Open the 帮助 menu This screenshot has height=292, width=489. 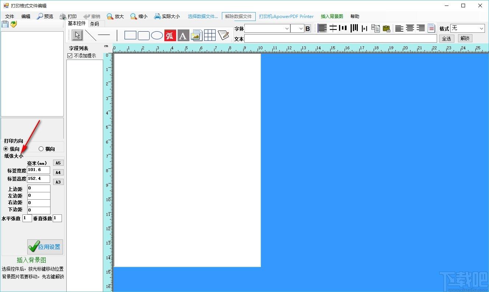coord(355,16)
